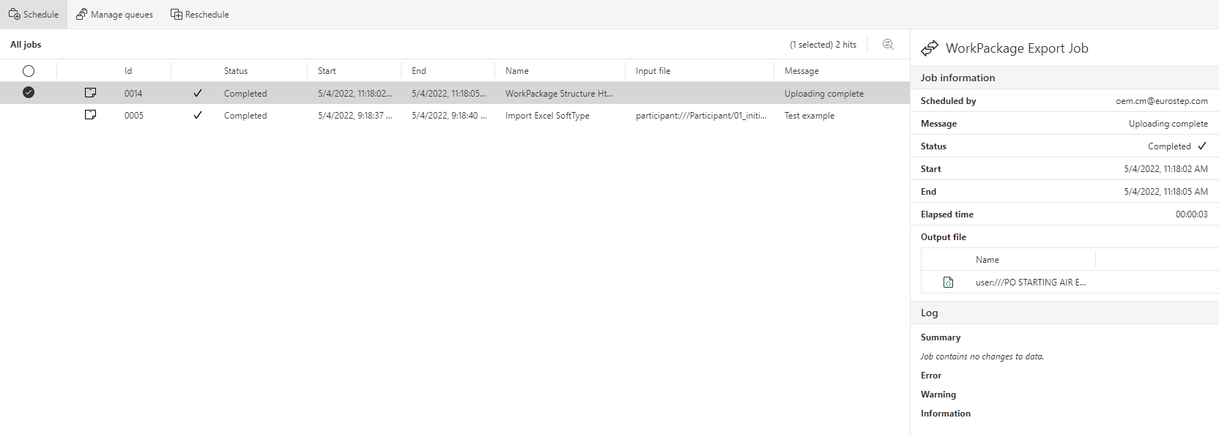Sort jobs by Name column header

tap(516, 71)
